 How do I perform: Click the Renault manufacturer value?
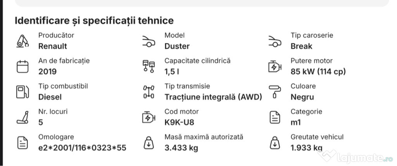pyautogui.click(x=53, y=46)
